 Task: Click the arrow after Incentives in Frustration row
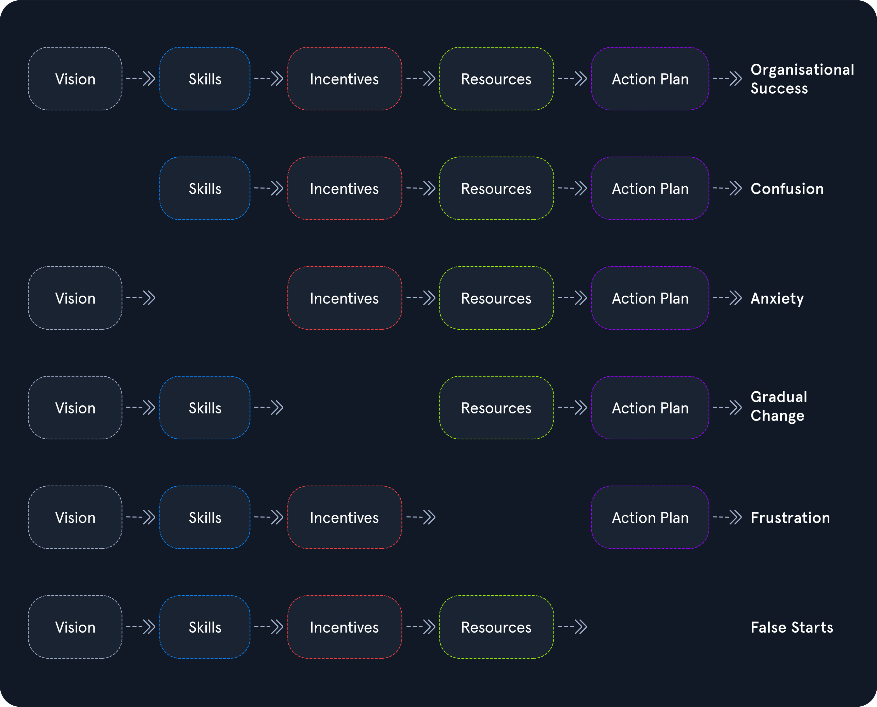[x=421, y=517]
